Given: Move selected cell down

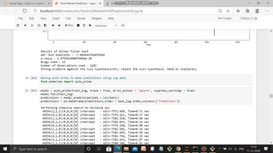Looking at the screenshot, I should [59, 25].
